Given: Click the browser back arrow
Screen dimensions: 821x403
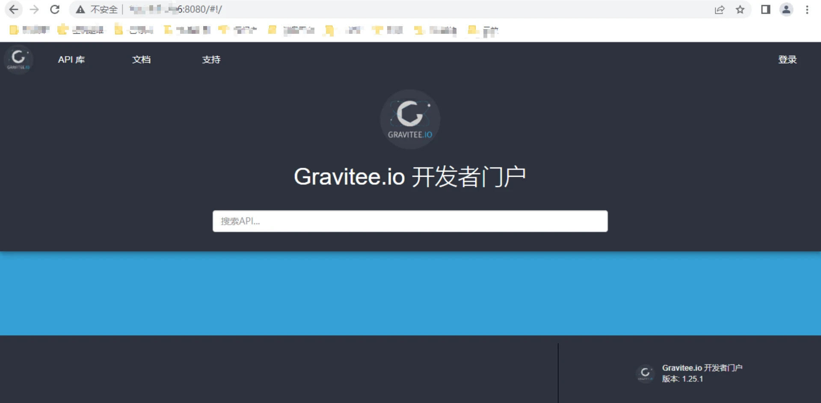Looking at the screenshot, I should pyautogui.click(x=14, y=9).
